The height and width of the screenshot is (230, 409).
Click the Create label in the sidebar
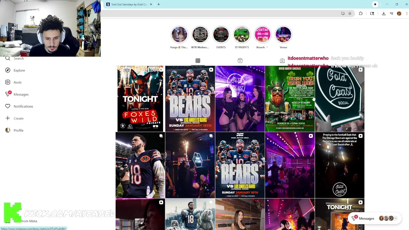coord(19,119)
